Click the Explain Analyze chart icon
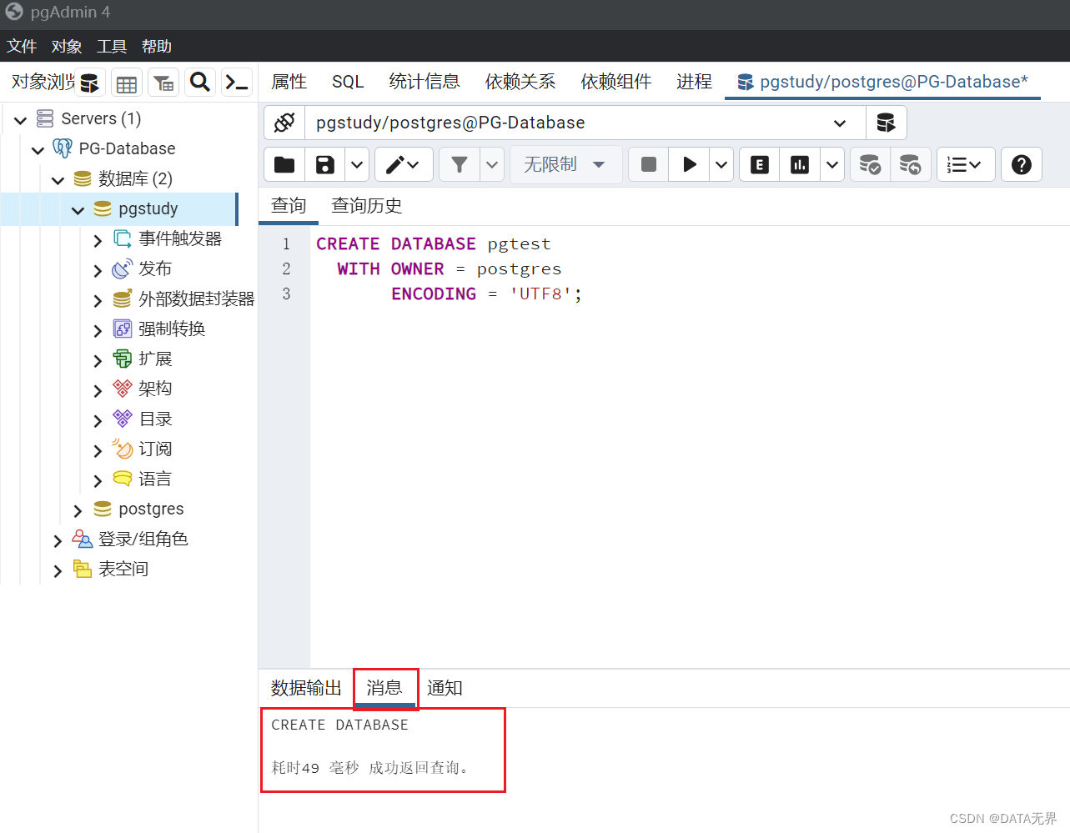 [x=801, y=164]
